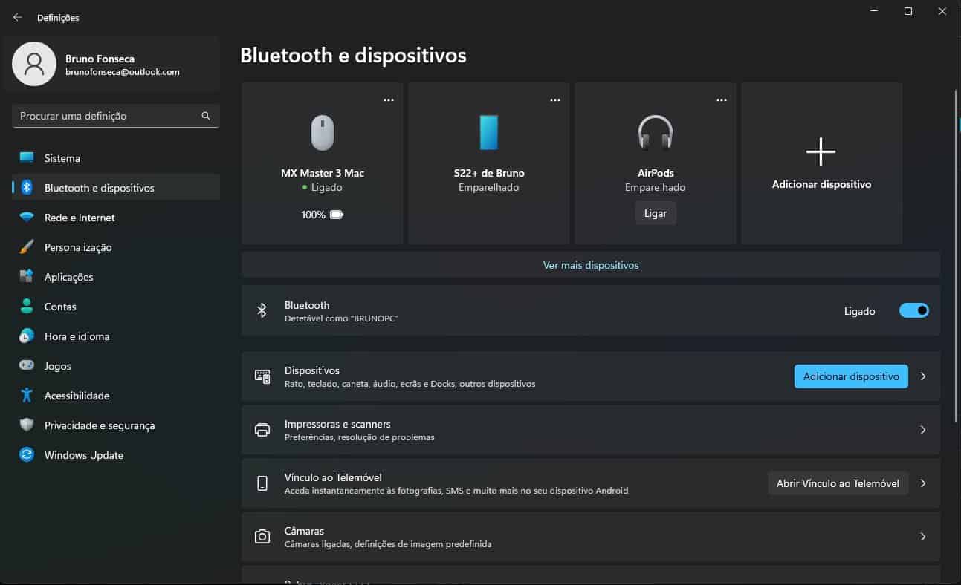The width and height of the screenshot is (961, 585).
Task: Open Sistema settings section
Action: tap(116, 158)
